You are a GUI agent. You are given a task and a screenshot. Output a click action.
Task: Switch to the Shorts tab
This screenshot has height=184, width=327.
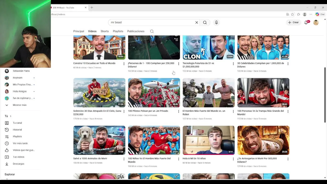point(104,31)
